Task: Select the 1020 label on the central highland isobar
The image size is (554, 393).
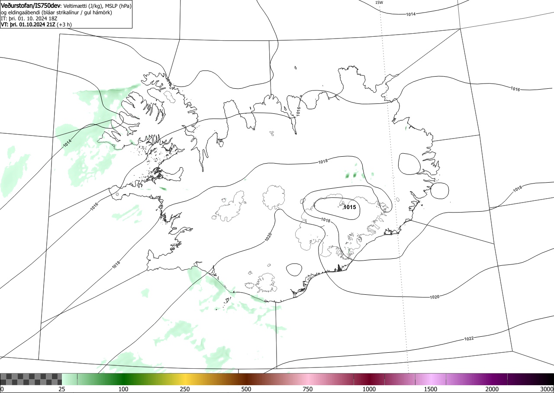Action: tap(268, 237)
